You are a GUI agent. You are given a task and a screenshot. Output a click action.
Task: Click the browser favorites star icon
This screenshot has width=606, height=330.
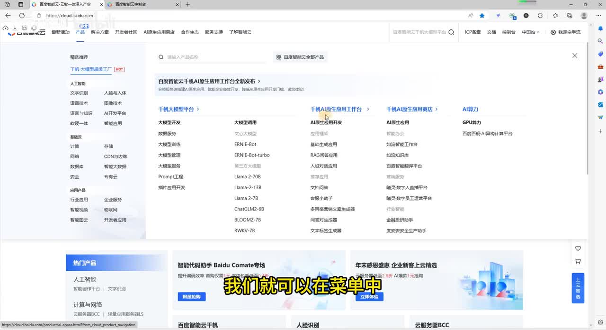tap(482, 16)
